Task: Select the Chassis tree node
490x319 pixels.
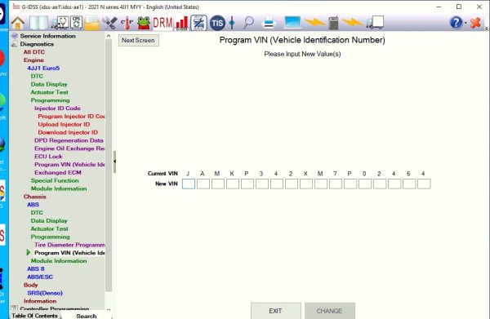Action: (34, 197)
